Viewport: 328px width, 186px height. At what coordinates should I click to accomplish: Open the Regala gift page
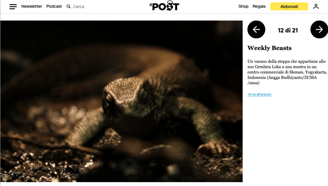[259, 6]
